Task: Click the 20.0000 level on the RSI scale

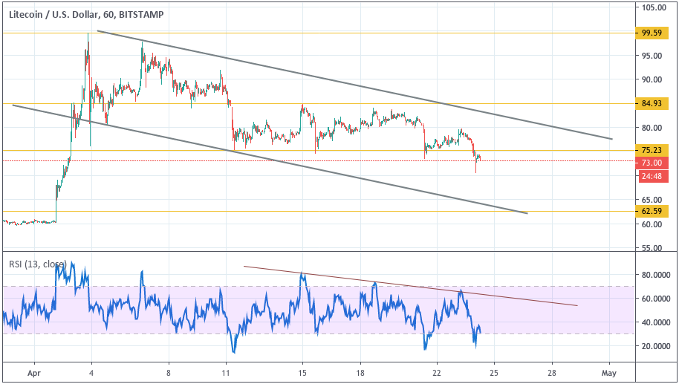Action: coord(655,347)
